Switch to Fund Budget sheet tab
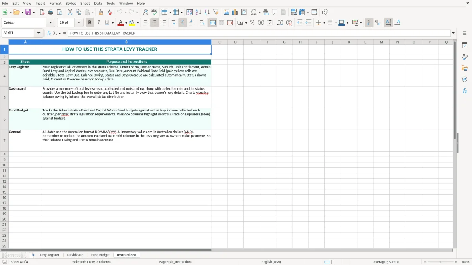This screenshot has width=472, height=265. (x=100, y=255)
